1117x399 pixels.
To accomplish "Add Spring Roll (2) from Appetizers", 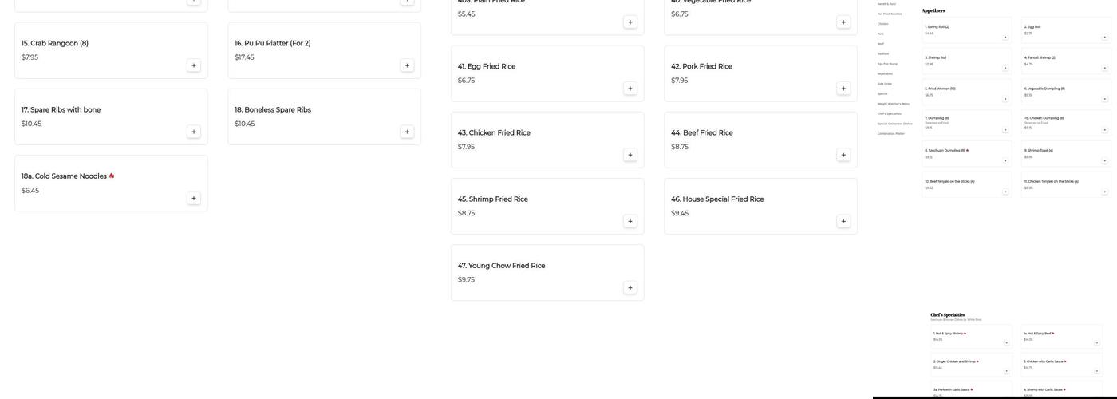I will pyautogui.click(x=1005, y=37).
